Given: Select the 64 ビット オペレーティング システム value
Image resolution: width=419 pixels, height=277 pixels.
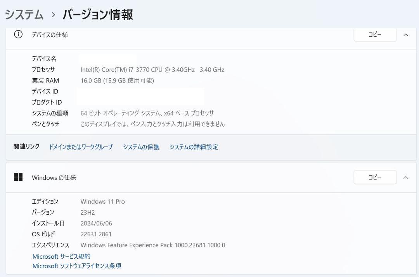Looking at the screenshot, I should point(147,113).
